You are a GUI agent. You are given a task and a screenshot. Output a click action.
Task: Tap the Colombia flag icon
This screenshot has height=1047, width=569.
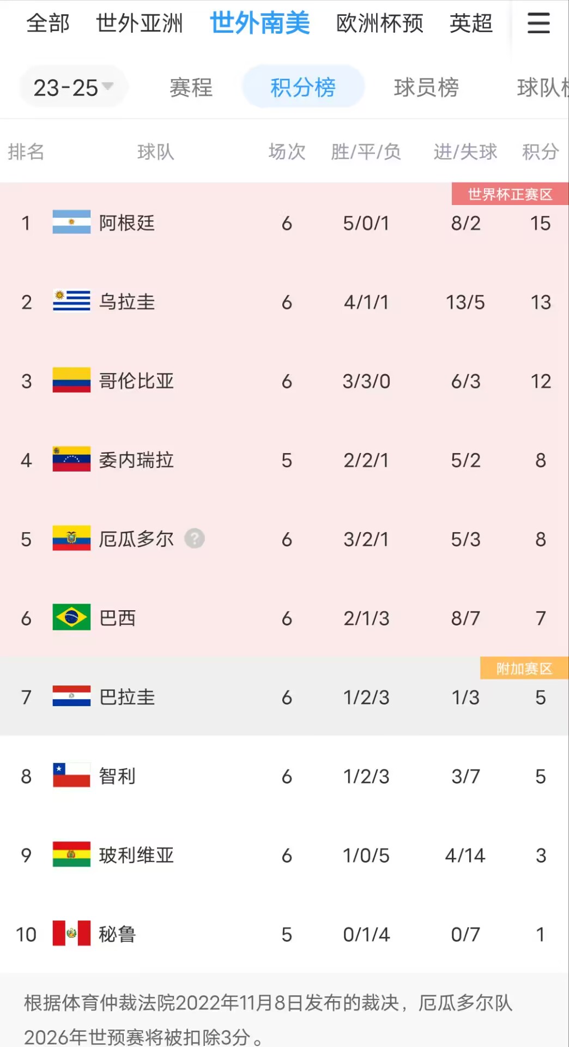tap(71, 381)
